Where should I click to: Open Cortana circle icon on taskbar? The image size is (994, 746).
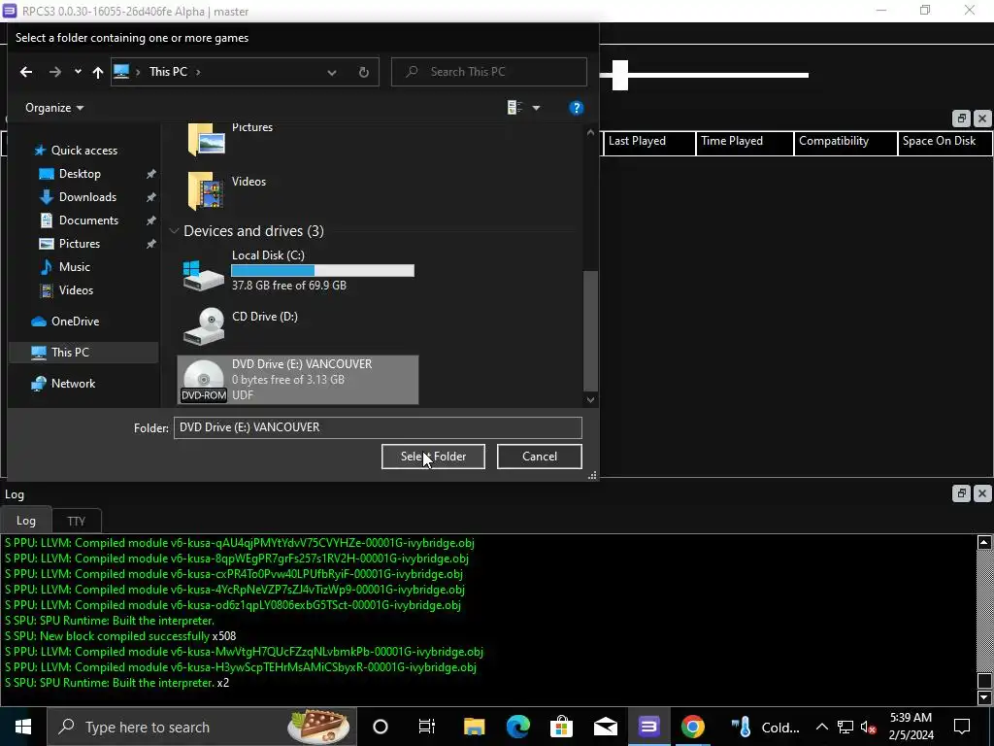tap(381, 727)
